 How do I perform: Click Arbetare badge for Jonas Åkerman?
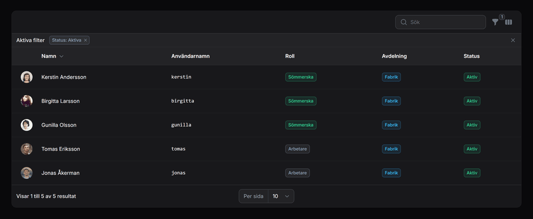point(298,173)
